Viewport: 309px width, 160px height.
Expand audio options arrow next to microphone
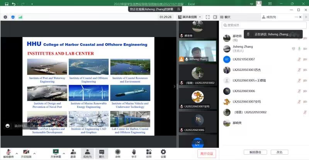coord(16,153)
